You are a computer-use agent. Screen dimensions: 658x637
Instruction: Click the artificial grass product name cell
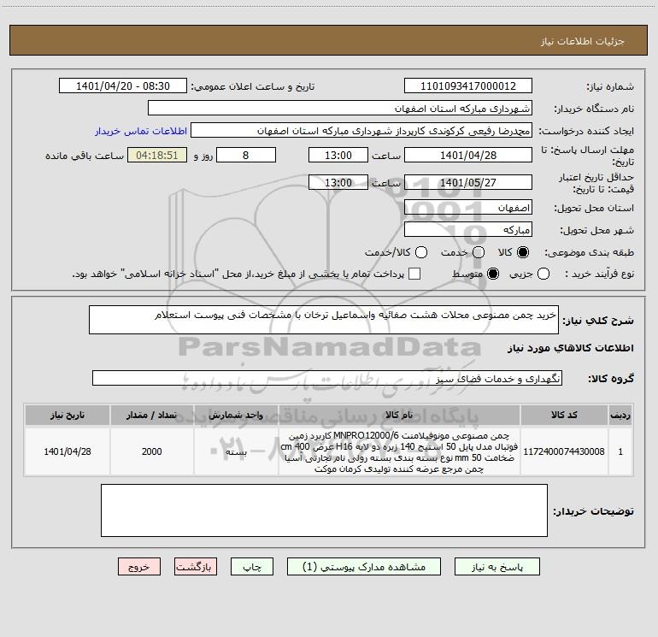click(x=399, y=452)
